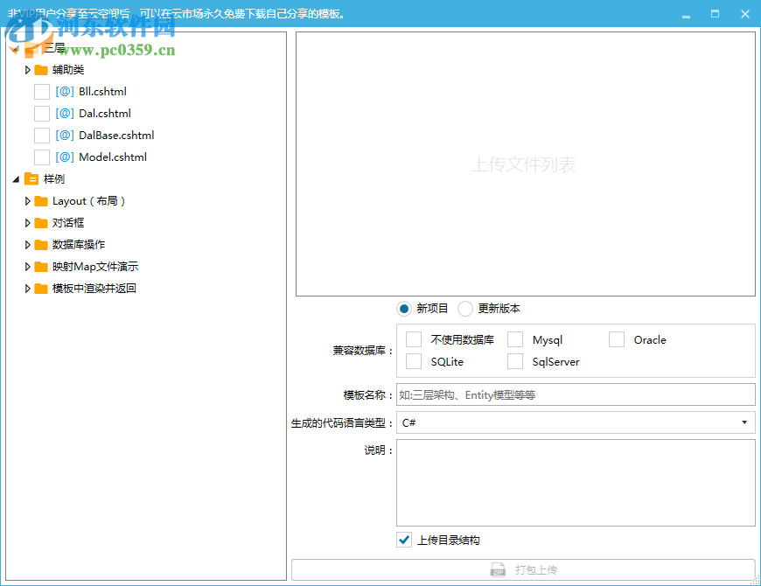Check the Dal.cshtml file checkbox
The width and height of the screenshot is (761, 586).
point(42,114)
